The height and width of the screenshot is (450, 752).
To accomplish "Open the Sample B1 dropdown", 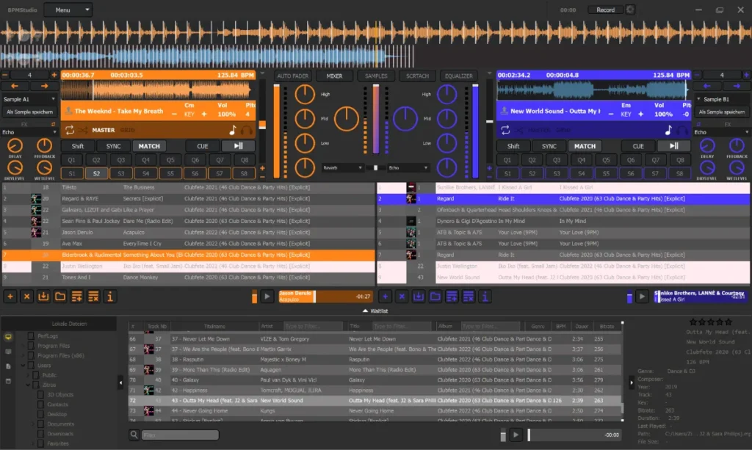I will tap(722, 99).
